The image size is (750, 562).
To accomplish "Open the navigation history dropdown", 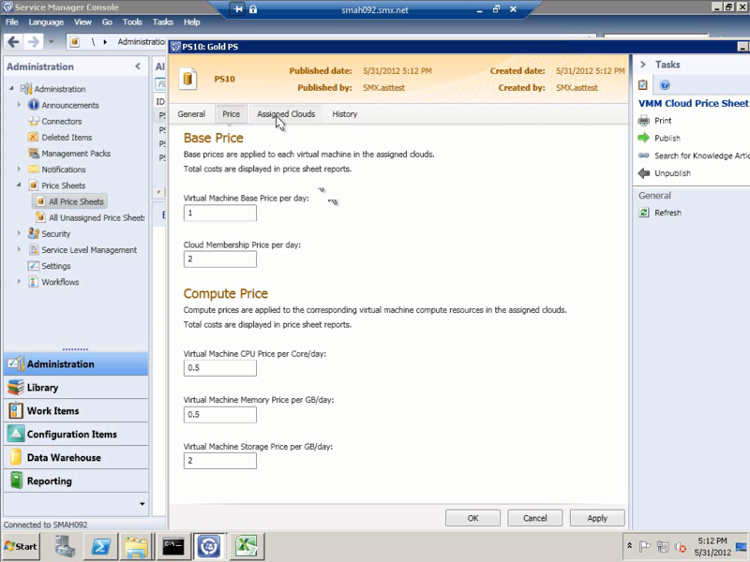I will pos(51,42).
